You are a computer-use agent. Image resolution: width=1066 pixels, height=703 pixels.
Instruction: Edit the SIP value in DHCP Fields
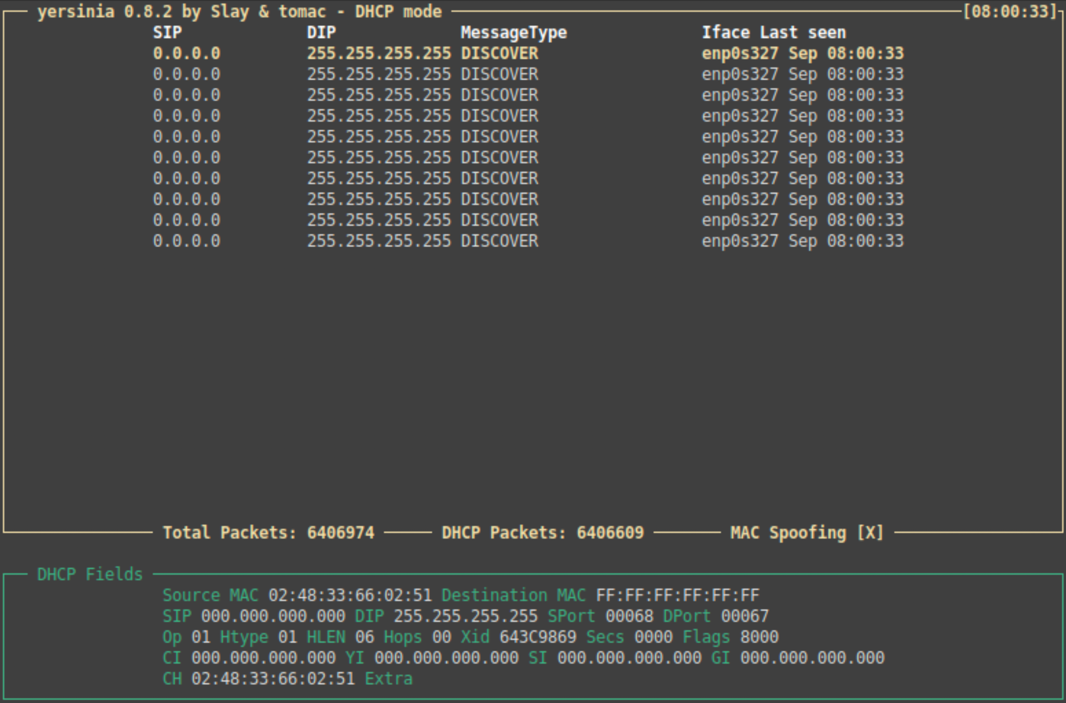click(273, 616)
